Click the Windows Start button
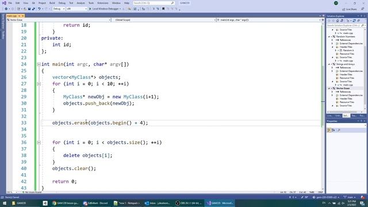The image size is (368, 207). [4, 203]
